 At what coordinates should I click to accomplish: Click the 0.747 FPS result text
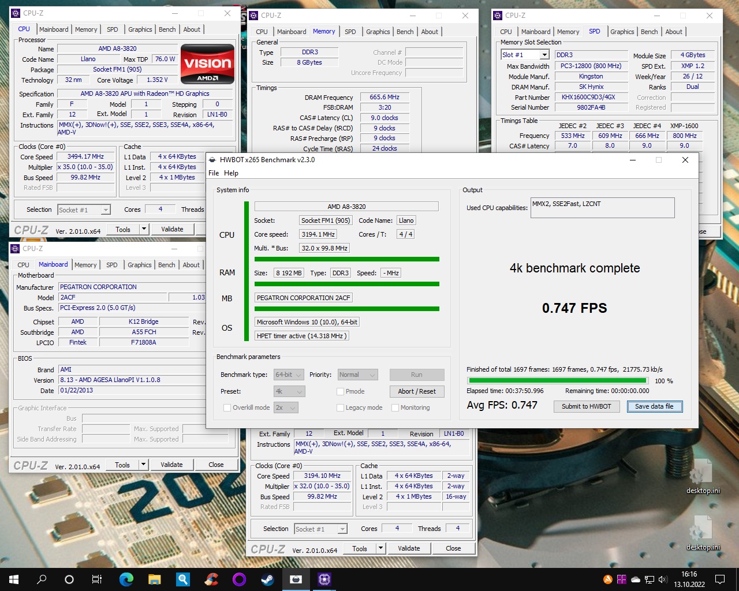point(574,308)
